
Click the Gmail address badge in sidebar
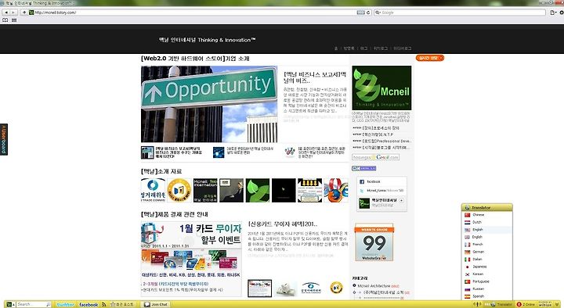click(x=375, y=157)
